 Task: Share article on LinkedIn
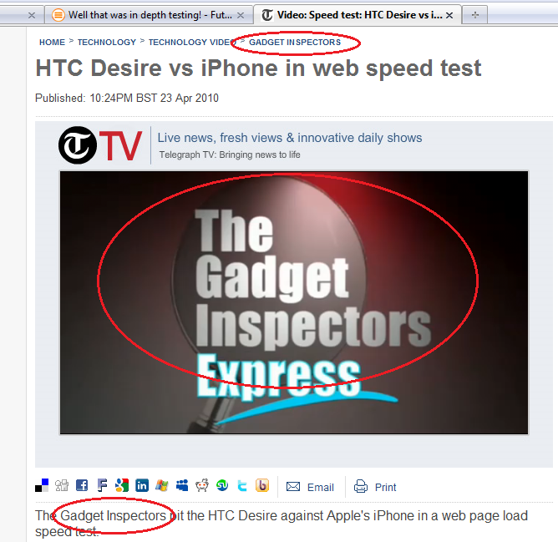[x=142, y=485]
